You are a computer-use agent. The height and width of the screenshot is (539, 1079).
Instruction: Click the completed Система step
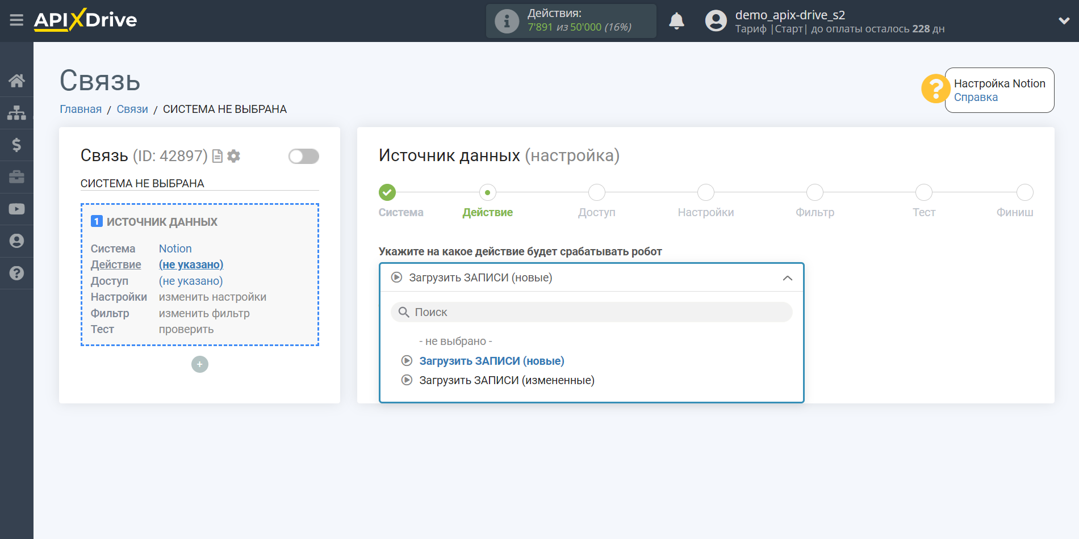point(387,192)
